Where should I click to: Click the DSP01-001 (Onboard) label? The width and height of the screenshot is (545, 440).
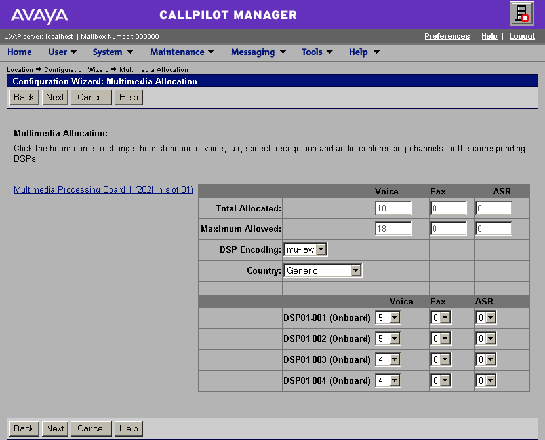[x=327, y=318]
